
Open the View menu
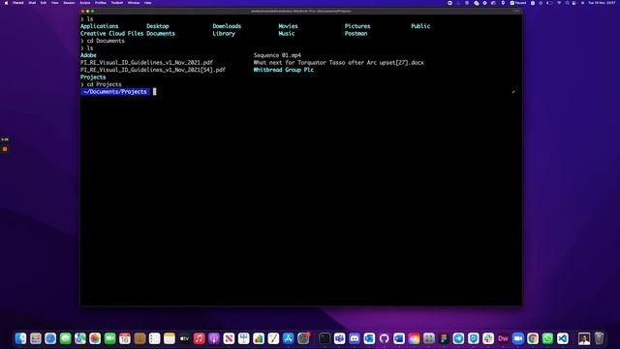(x=55, y=3)
